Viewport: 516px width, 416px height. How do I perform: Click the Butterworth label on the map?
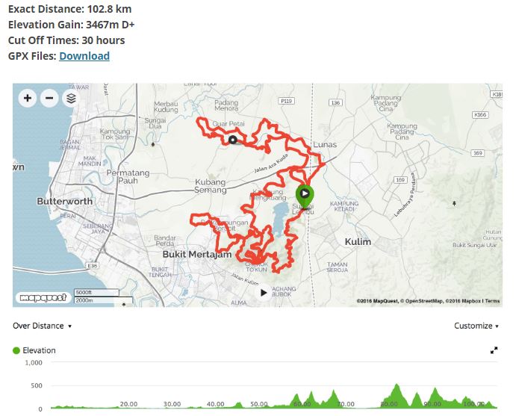pos(65,201)
